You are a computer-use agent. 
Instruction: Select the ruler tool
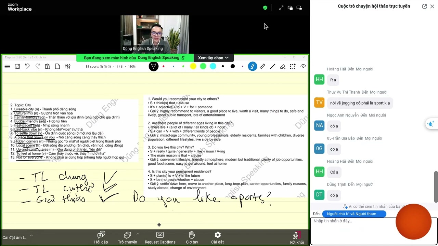coord(262,66)
